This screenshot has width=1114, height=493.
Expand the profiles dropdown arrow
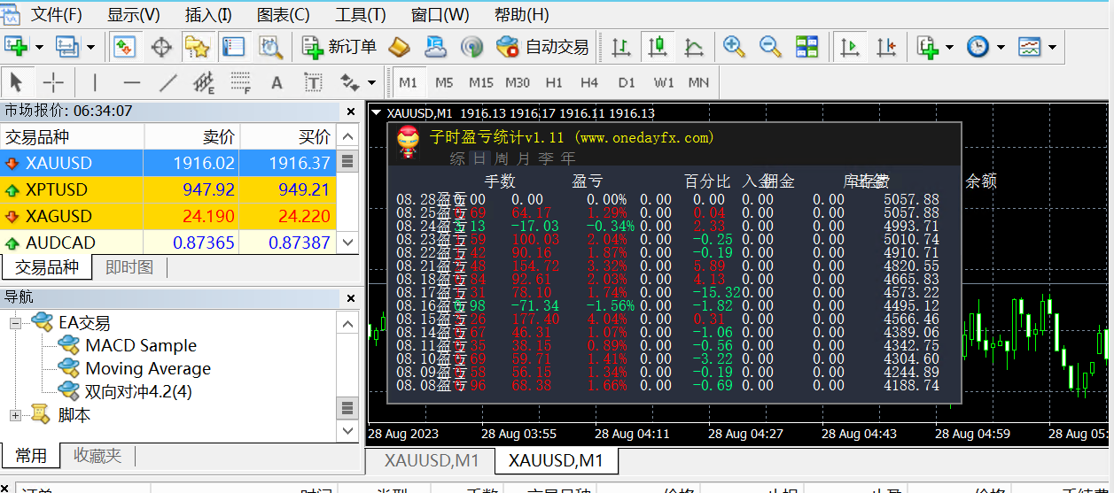pos(90,47)
